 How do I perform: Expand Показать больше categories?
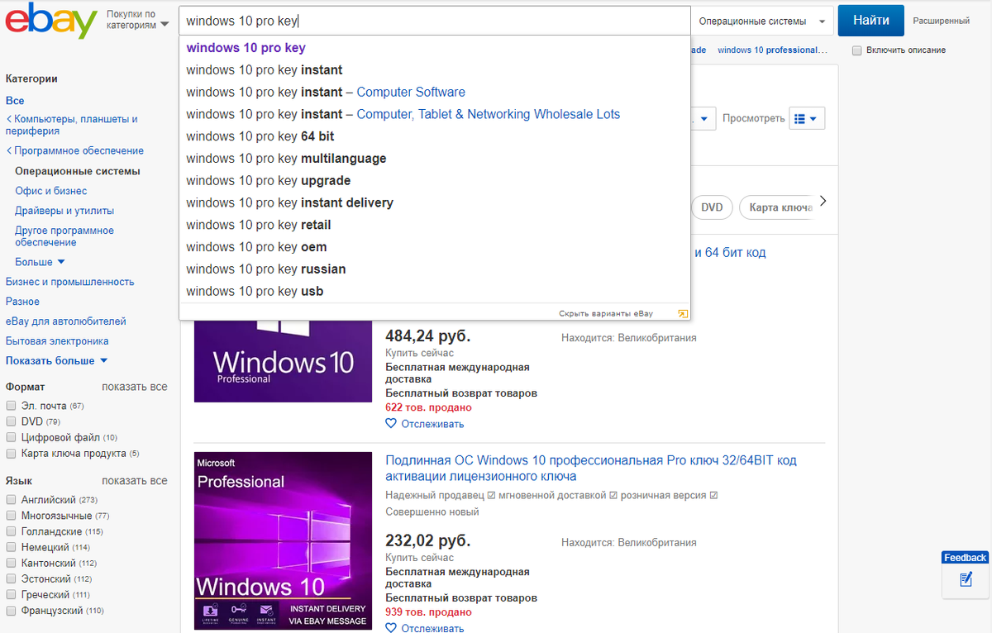tap(56, 360)
